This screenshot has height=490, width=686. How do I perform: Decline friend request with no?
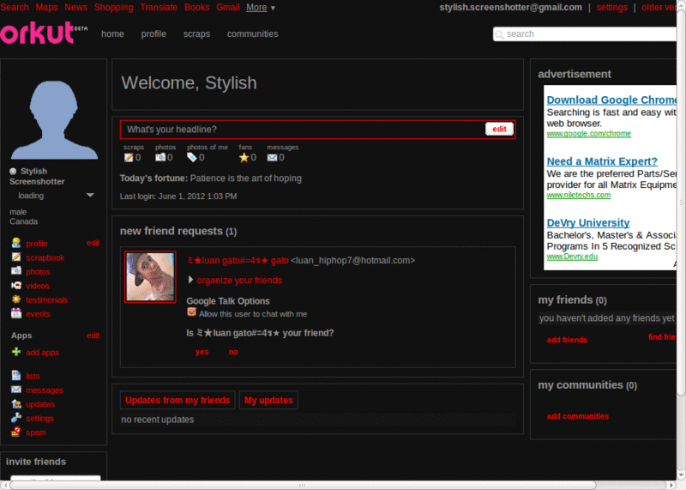[233, 352]
